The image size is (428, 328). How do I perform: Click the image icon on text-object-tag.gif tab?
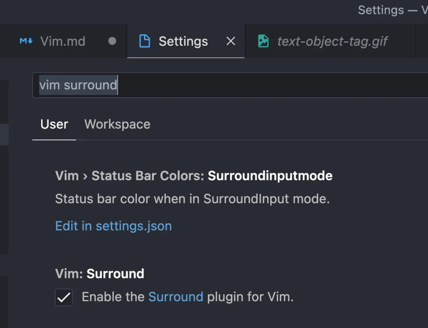click(x=264, y=41)
